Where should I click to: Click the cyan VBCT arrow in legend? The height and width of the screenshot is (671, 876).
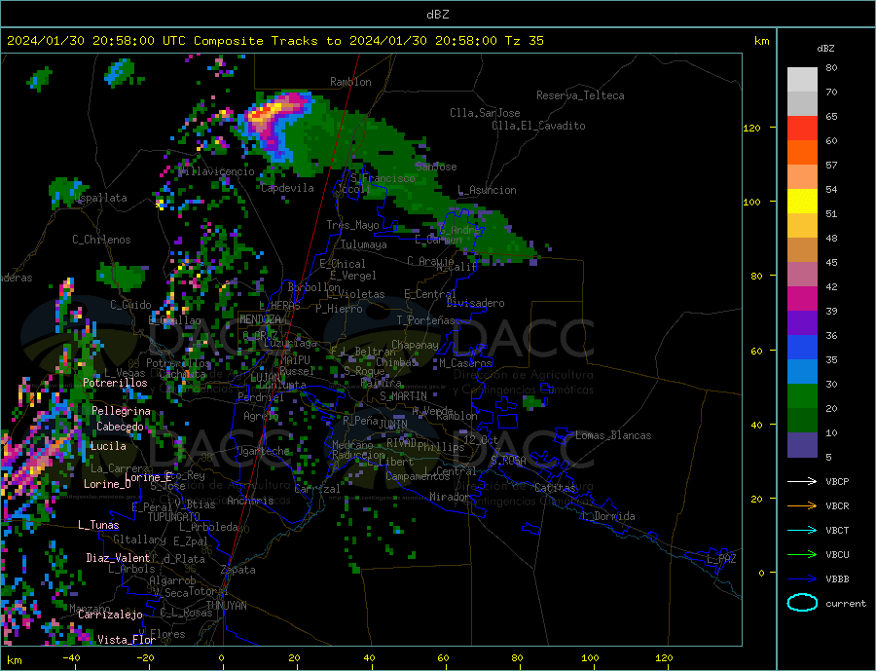(x=803, y=530)
